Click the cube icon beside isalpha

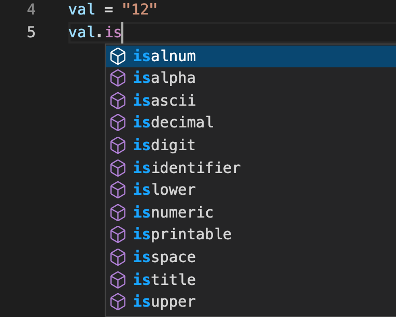118,78
